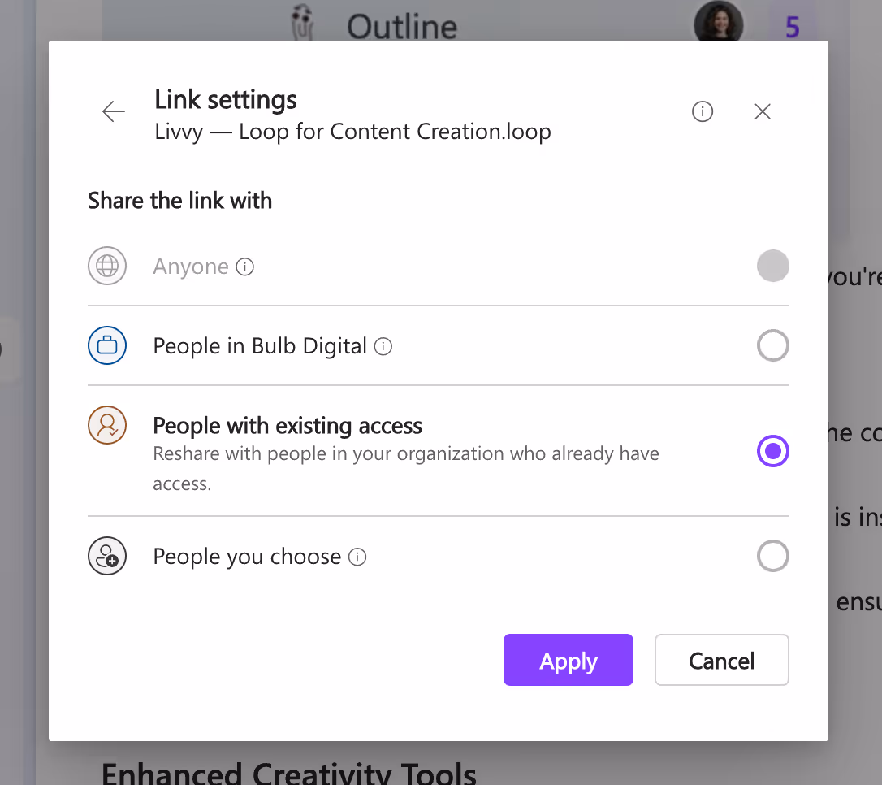The width and height of the screenshot is (882, 785).
Task: Click the People with existing access label
Action: pyautogui.click(x=288, y=426)
